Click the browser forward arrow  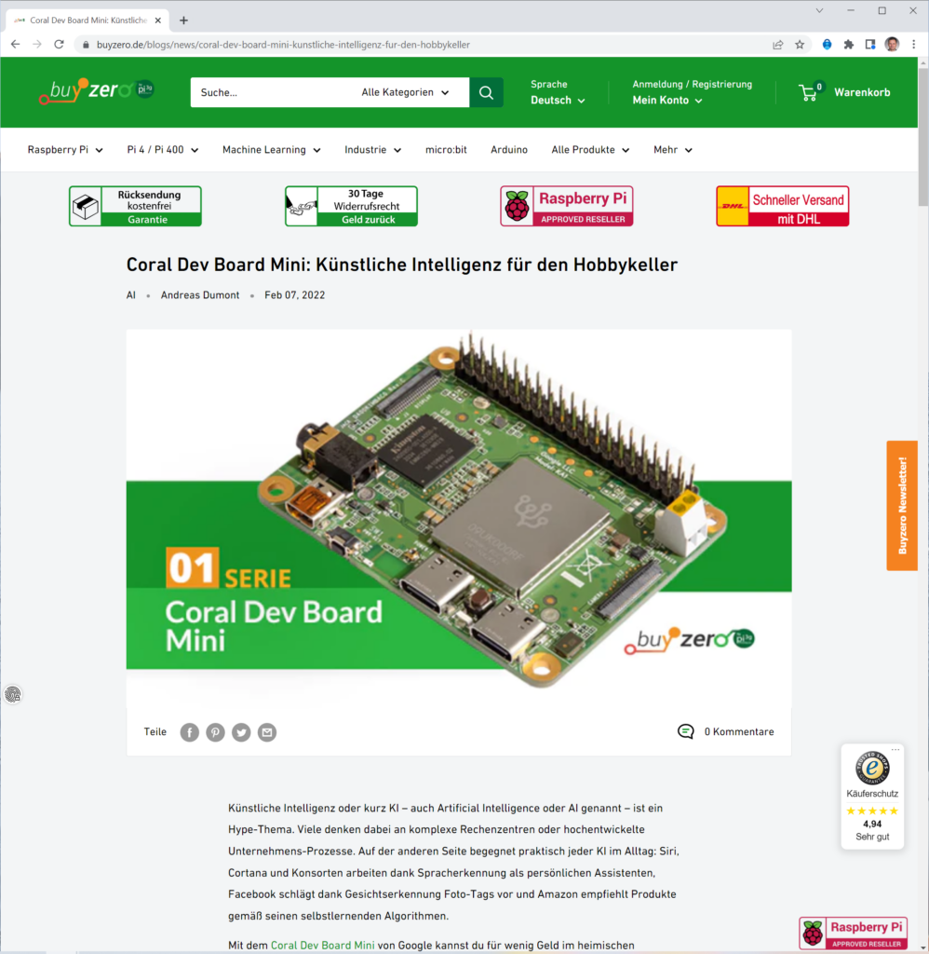click(37, 45)
